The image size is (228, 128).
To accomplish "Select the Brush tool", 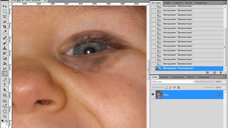I will 5,43.
